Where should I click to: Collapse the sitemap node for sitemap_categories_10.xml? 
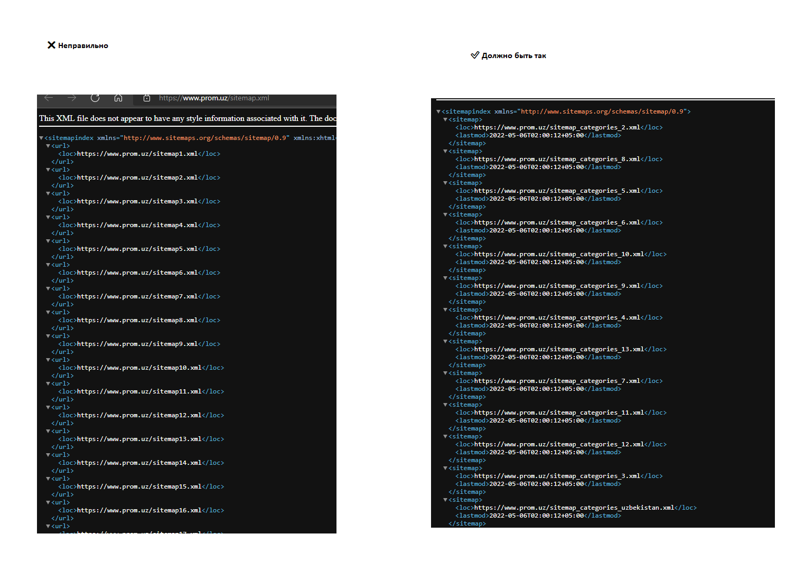(x=445, y=246)
